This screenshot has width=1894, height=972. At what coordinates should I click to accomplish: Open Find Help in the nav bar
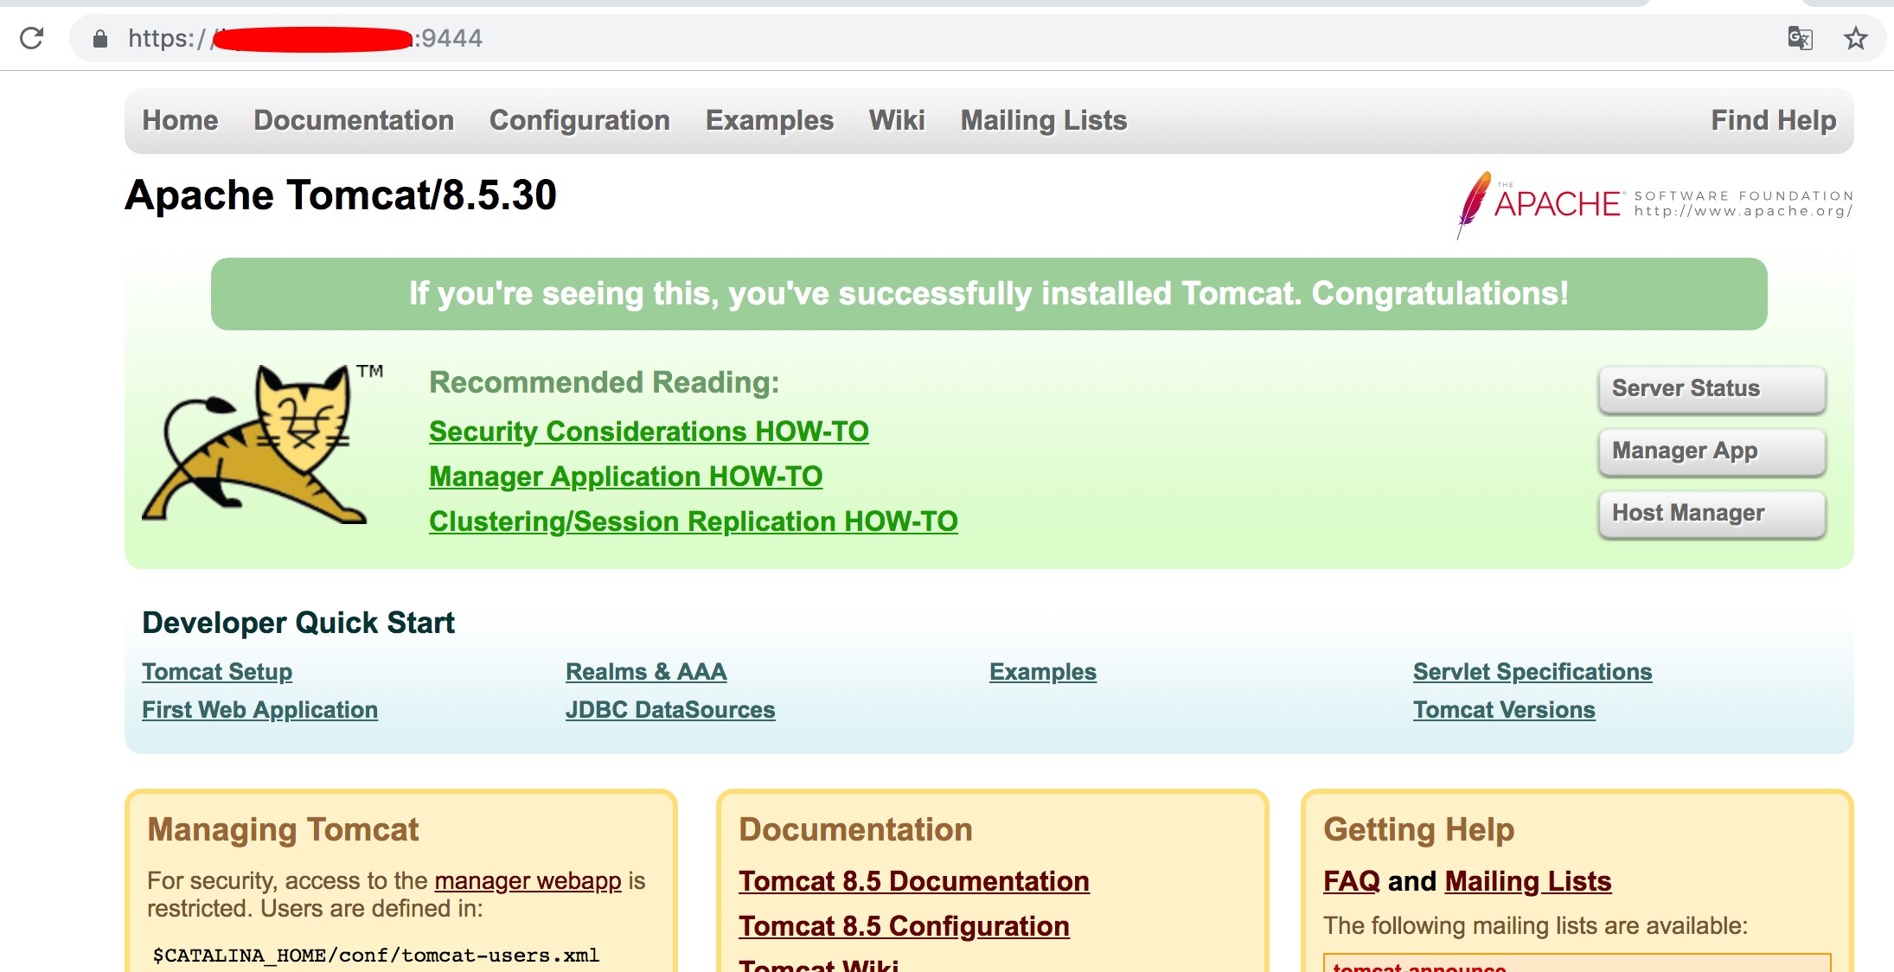click(x=1774, y=120)
